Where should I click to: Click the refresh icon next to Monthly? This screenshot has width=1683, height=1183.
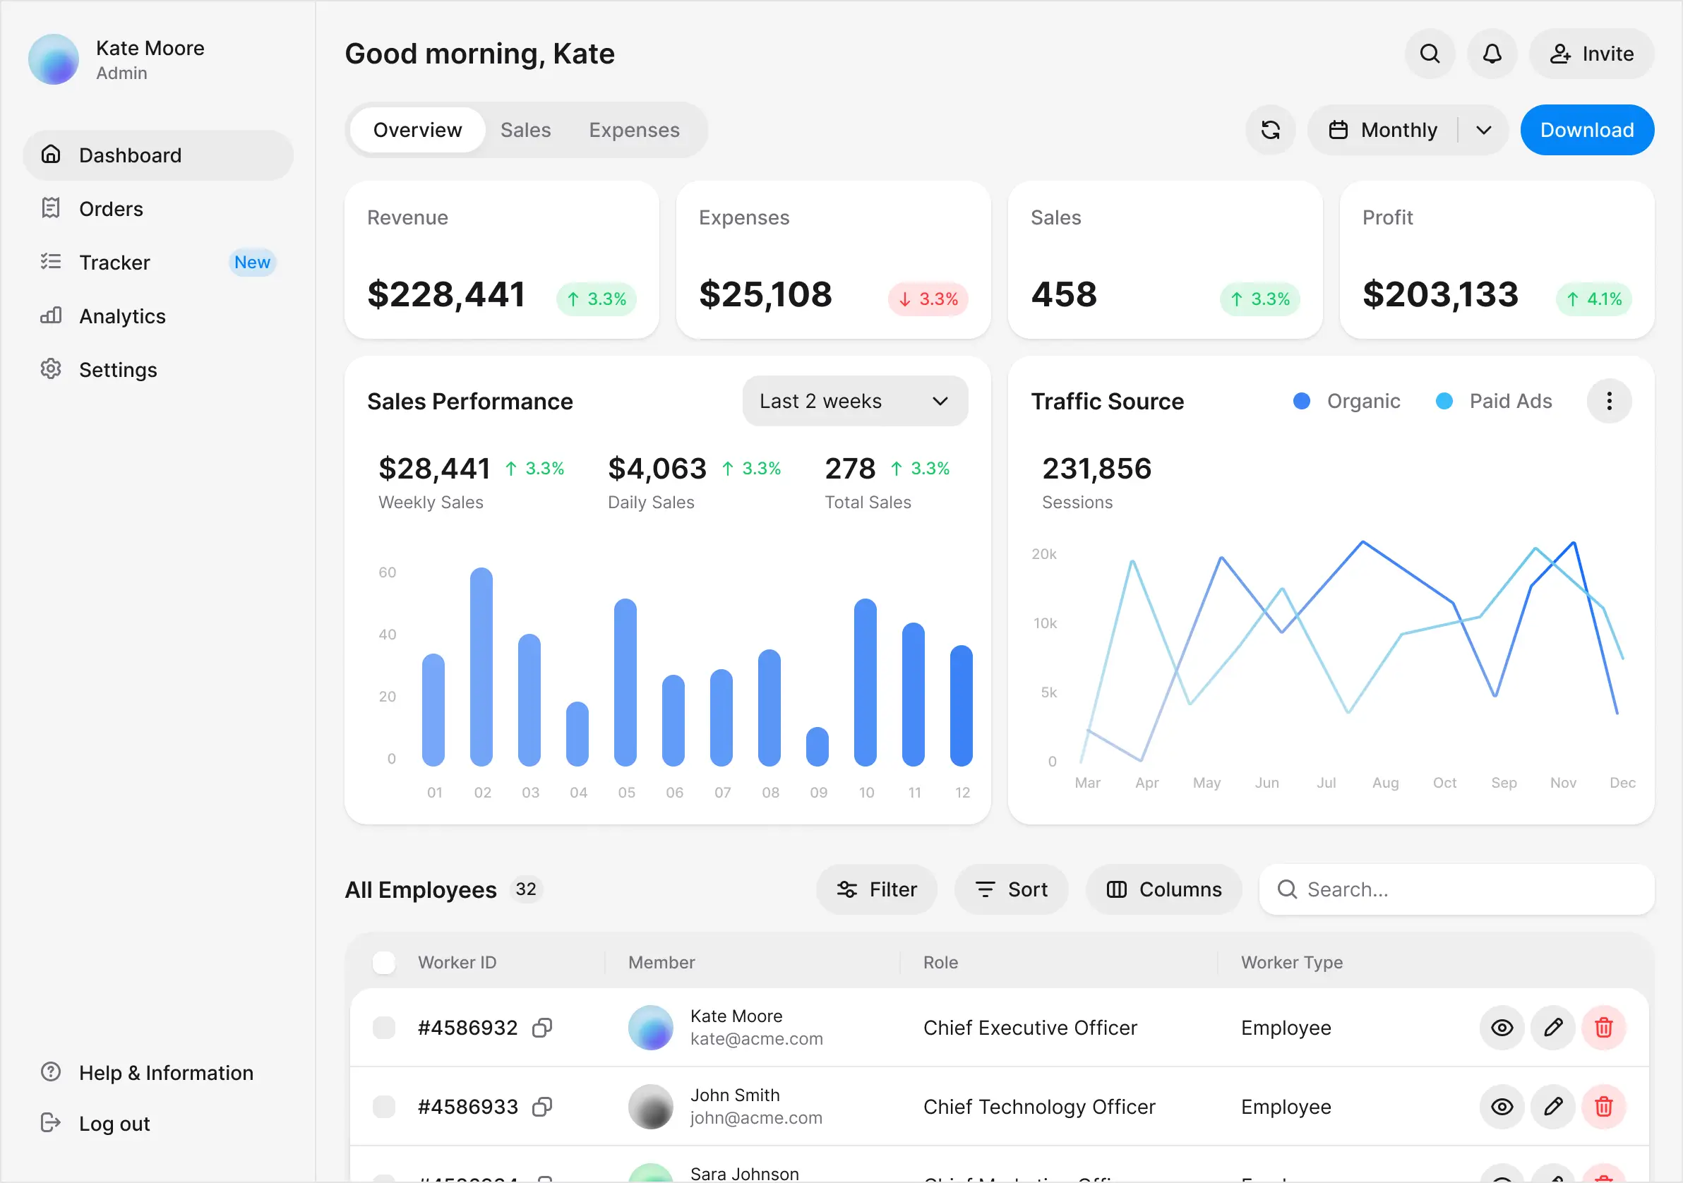(x=1270, y=130)
